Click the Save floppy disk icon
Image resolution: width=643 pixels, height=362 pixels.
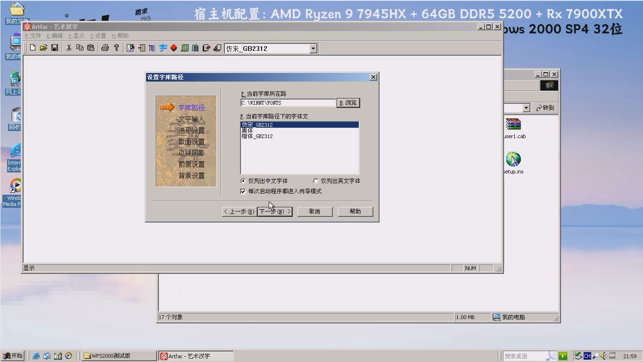55,48
